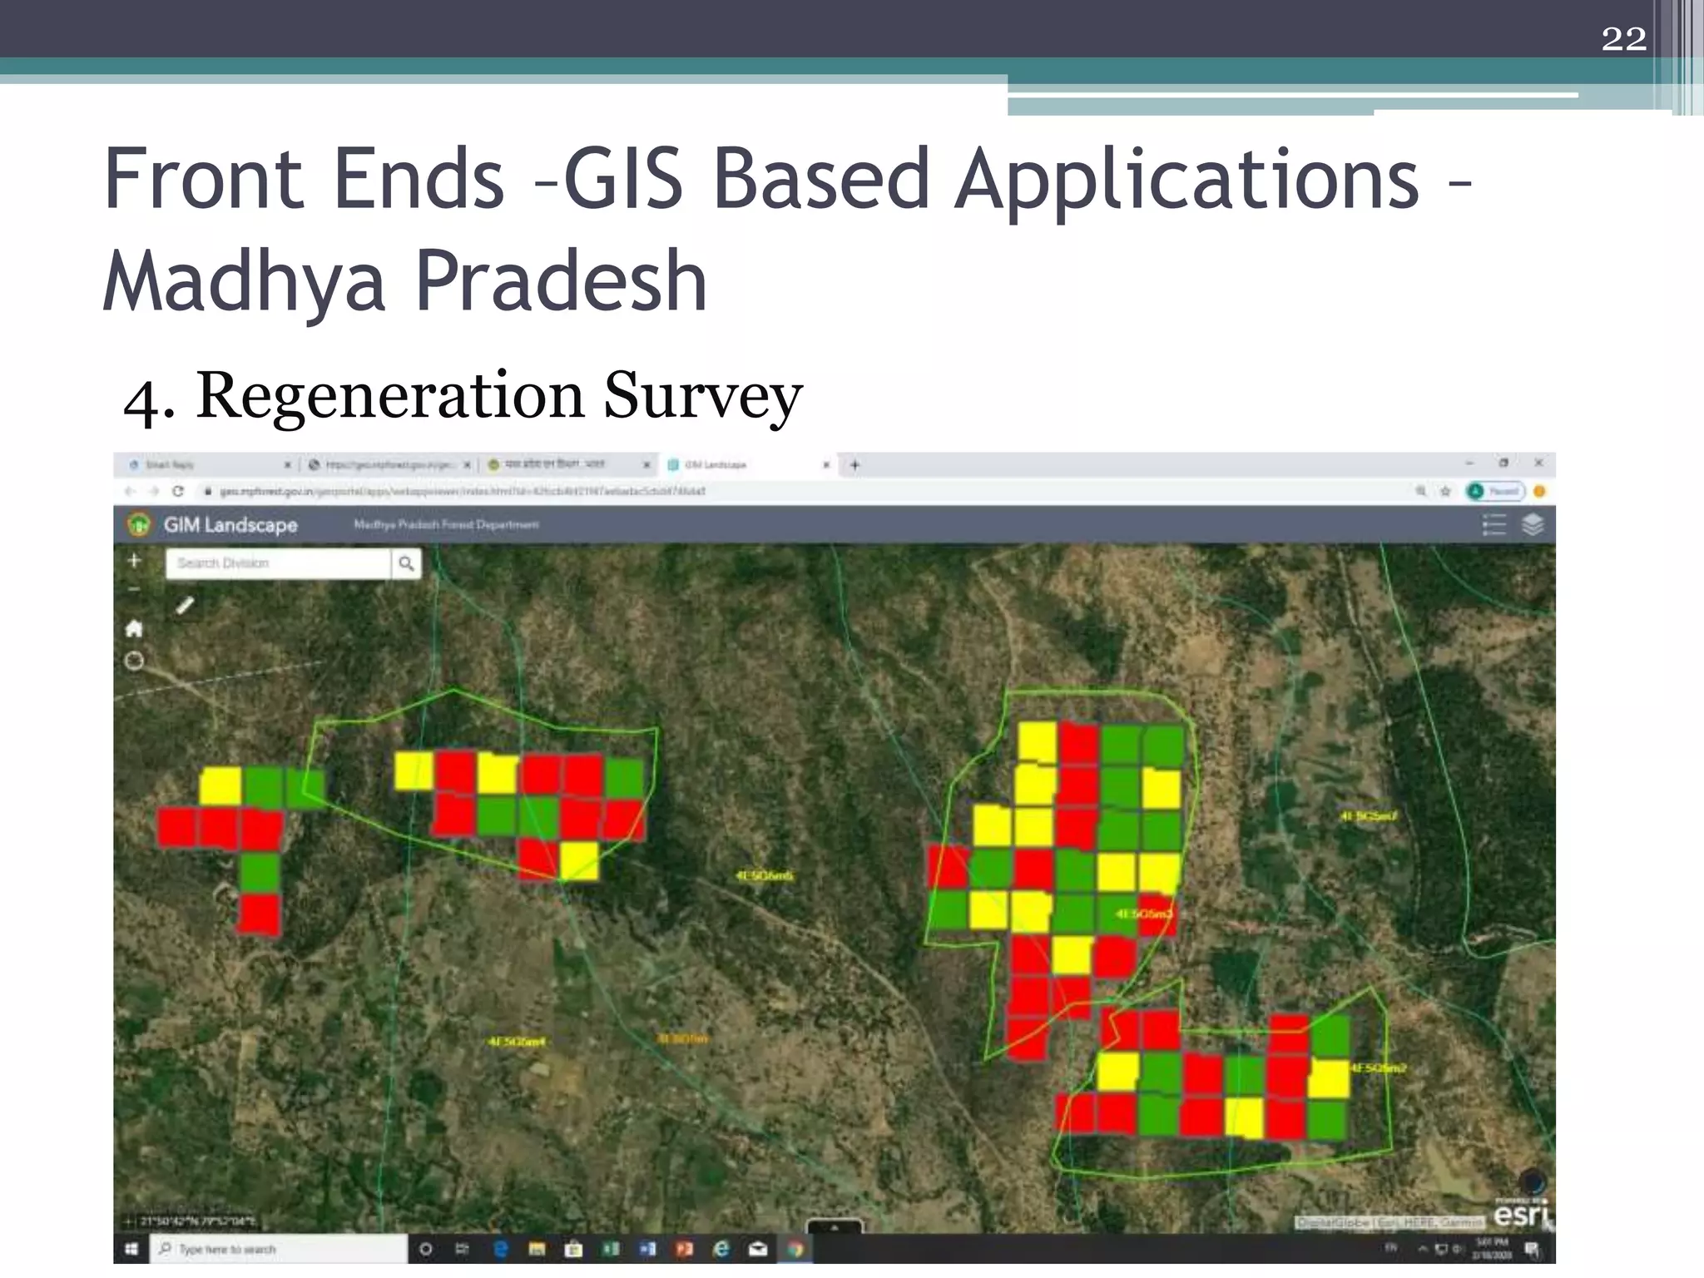1704x1278 pixels.
Task: Open the browser zoom magnifier in address bar
Action: click(x=1421, y=492)
